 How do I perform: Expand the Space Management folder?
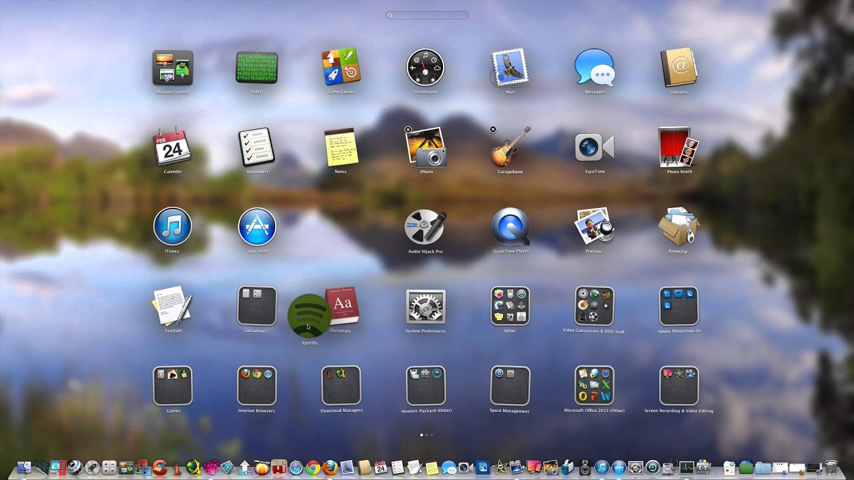click(x=510, y=385)
